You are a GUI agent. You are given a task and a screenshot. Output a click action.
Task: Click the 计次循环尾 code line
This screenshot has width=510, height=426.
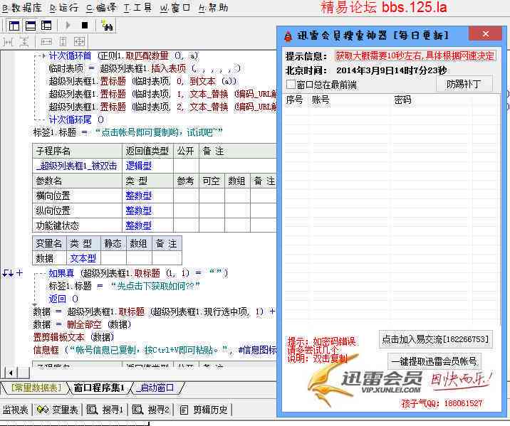(76, 119)
